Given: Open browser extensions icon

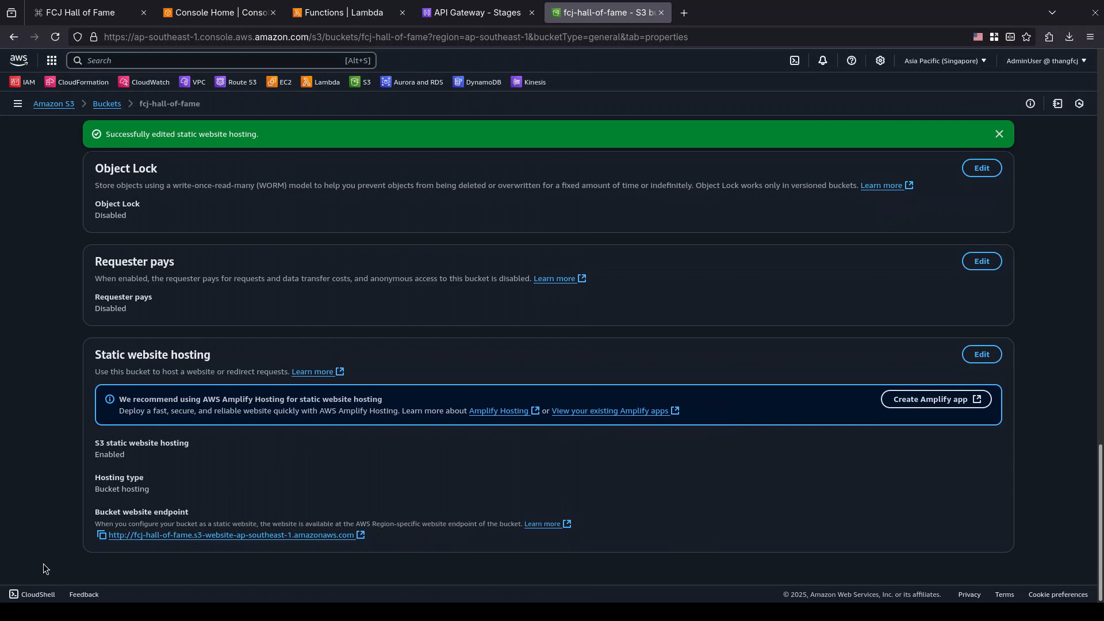Looking at the screenshot, I should (1049, 37).
